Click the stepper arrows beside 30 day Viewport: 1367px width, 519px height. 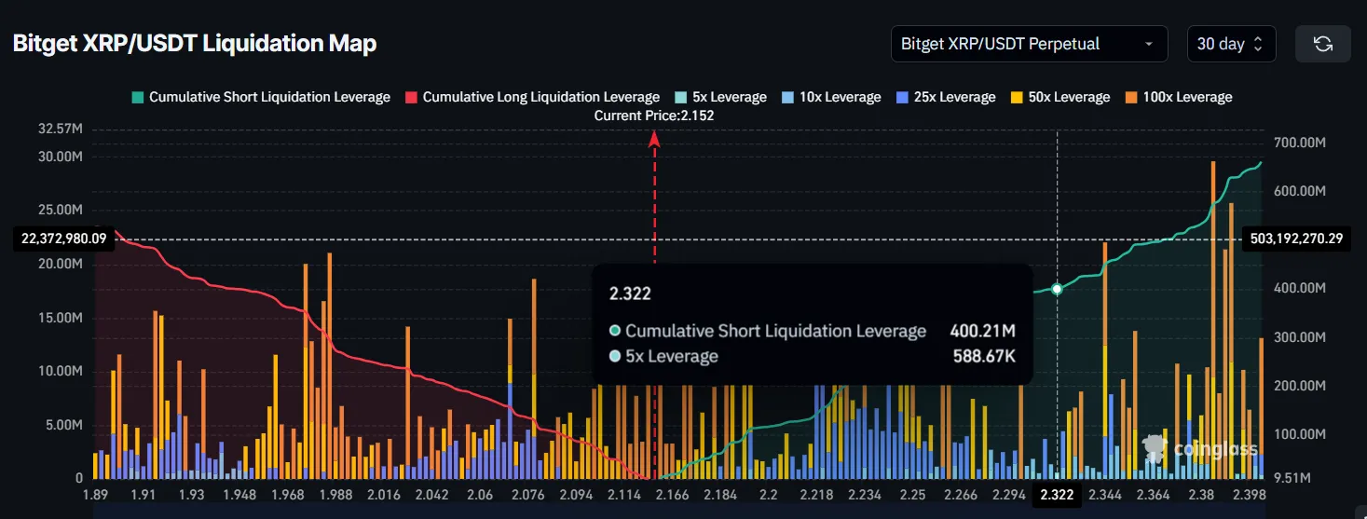click(1258, 44)
